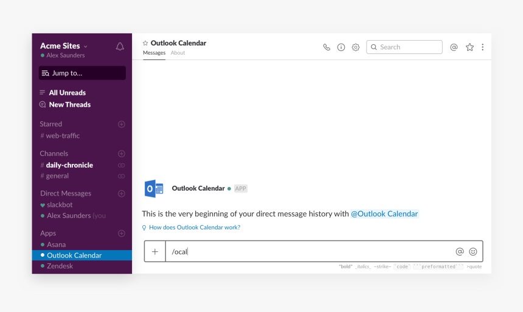Click Alex Saunders status under workspace name
The image size is (523, 312).
coord(63,55)
